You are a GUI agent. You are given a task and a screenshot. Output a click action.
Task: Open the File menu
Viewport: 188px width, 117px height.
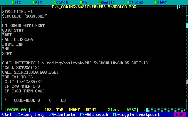click(16, 2)
